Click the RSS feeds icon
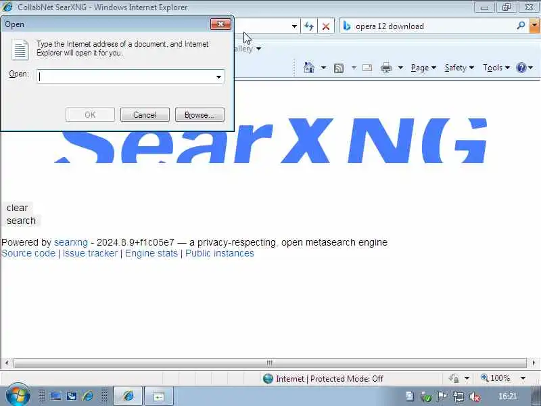The height and width of the screenshot is (406, 541). point(339,68)
